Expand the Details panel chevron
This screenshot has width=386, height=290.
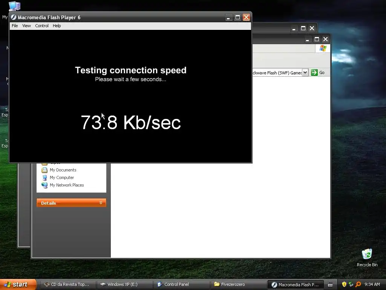pos(101,203)
